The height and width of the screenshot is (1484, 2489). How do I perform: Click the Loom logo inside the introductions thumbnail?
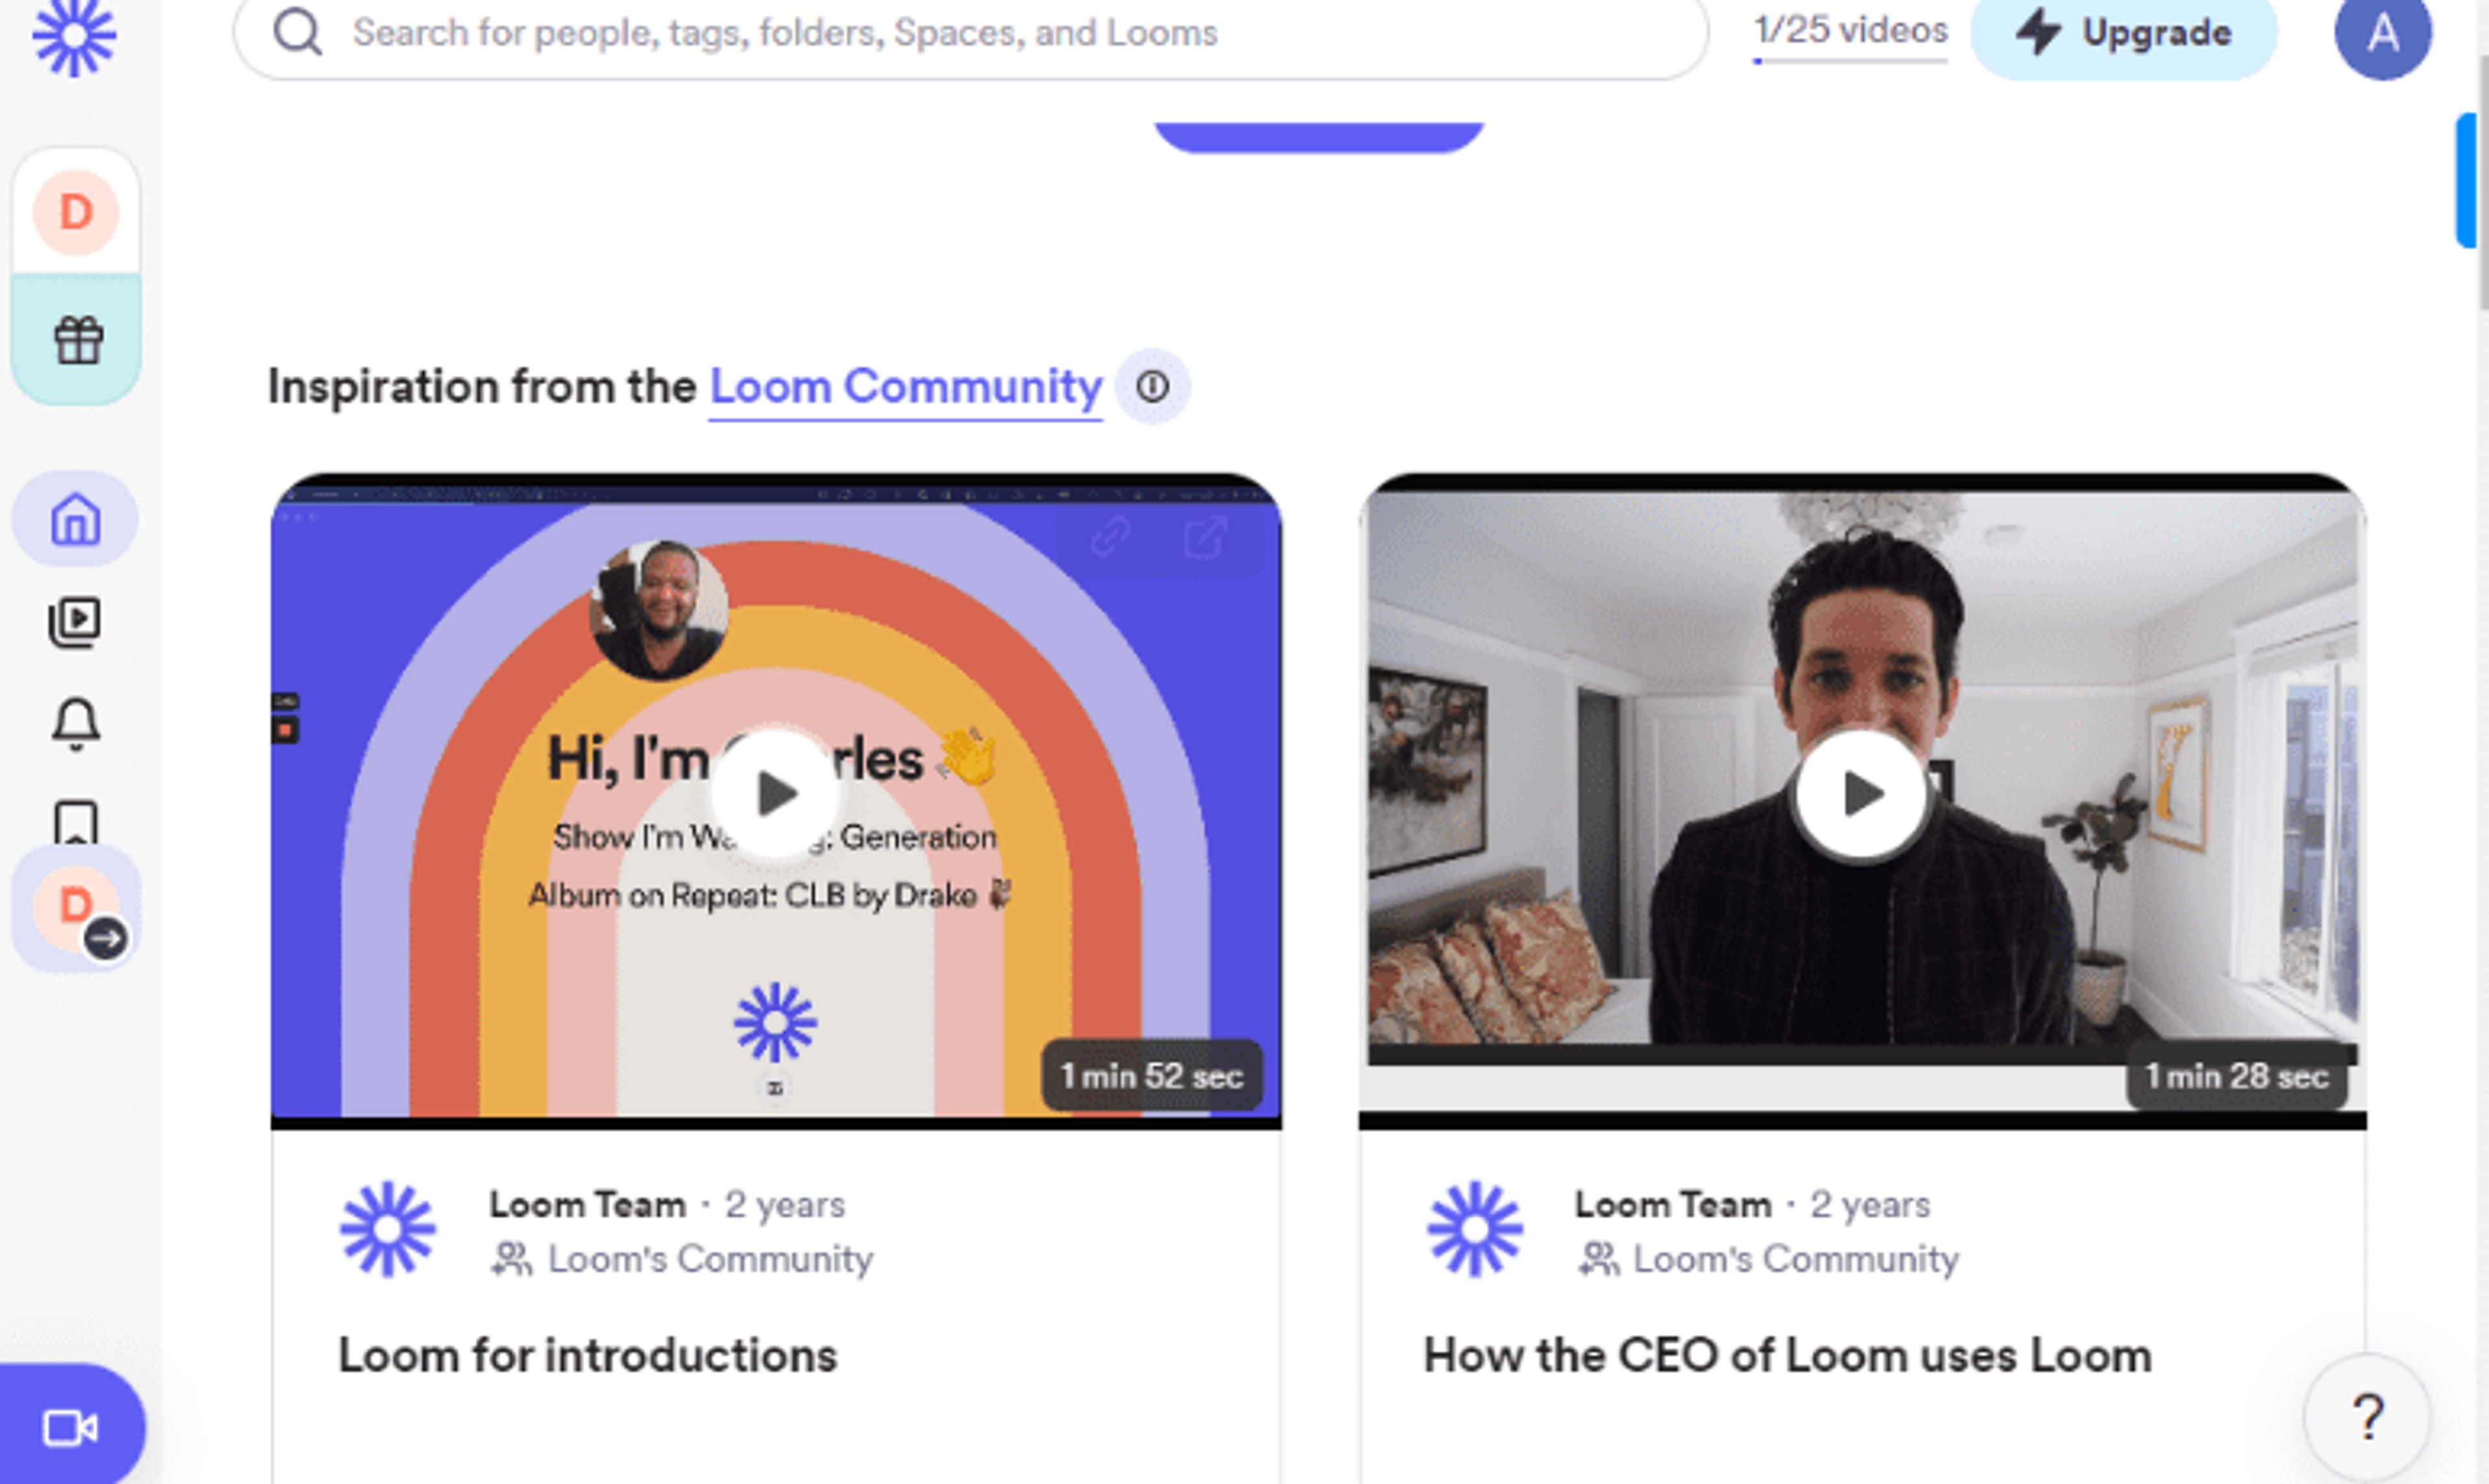(x=775, y=1022)
